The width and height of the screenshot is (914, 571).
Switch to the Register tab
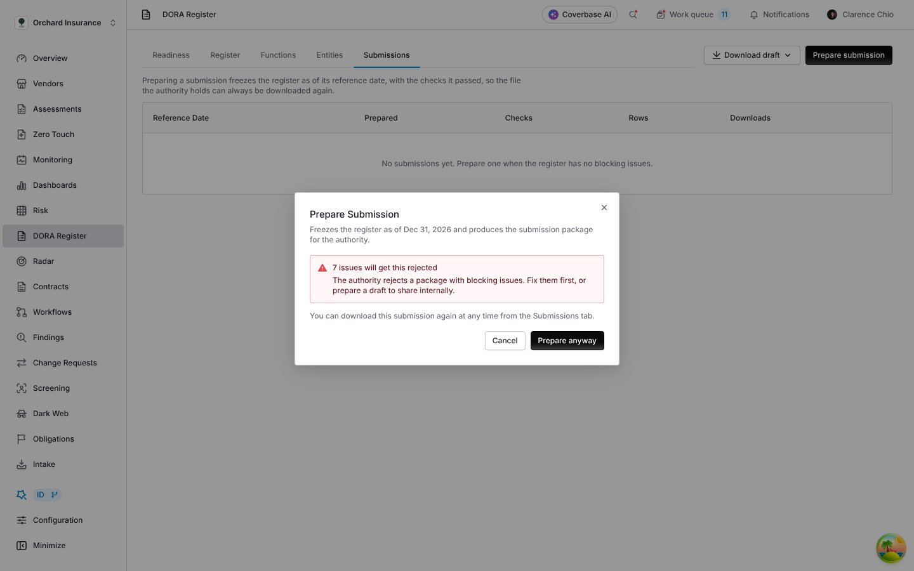[x=225, y=55]
